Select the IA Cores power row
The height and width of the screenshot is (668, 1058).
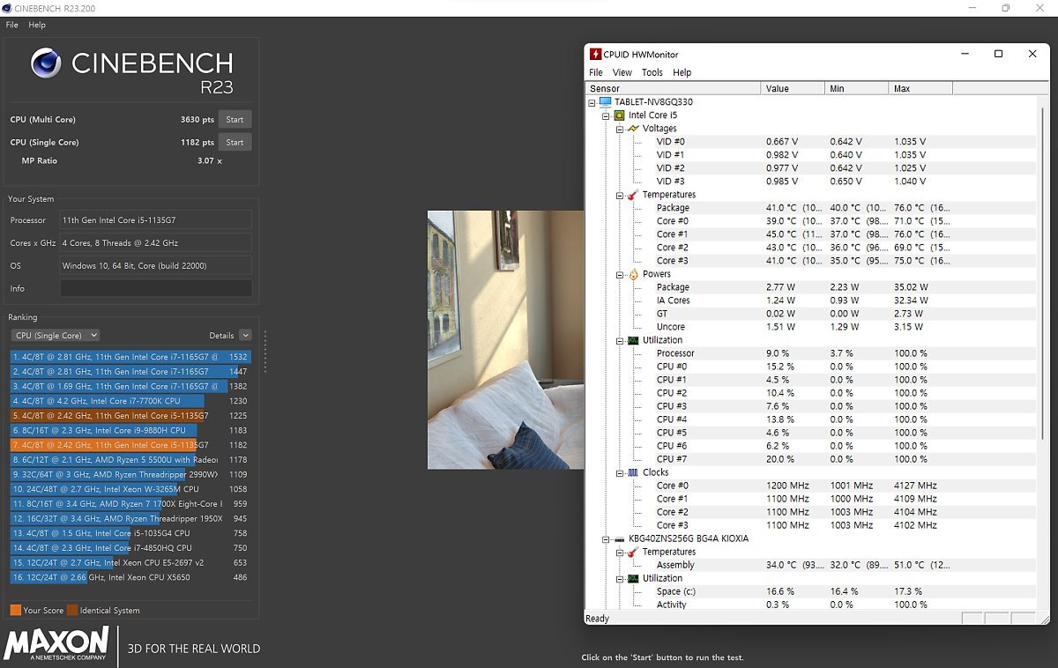[812, 301]
